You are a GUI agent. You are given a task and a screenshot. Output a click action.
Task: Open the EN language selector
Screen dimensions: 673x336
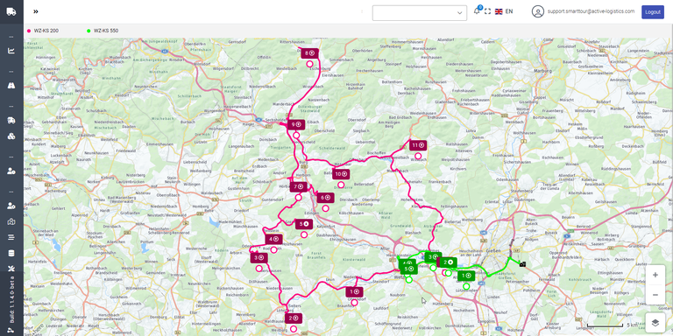coord(504,11)
